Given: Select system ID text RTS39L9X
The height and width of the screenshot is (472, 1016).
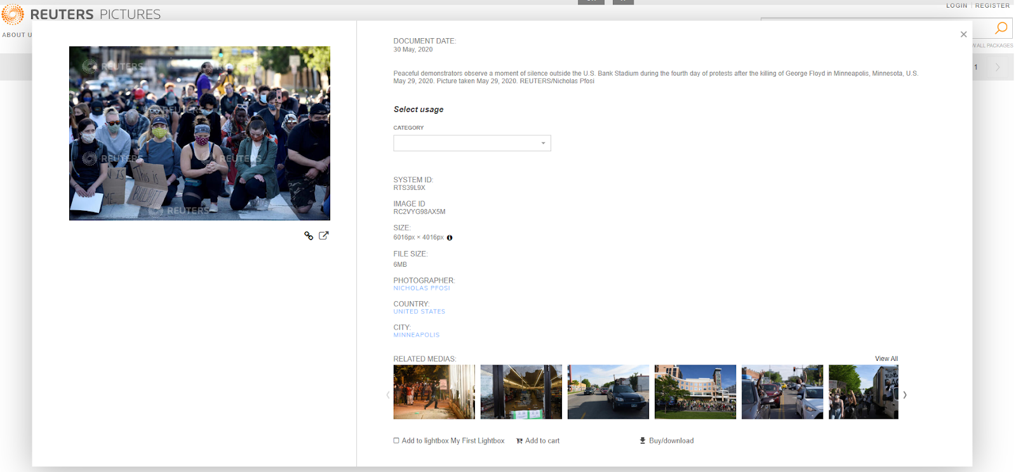Looking at the screenshot, I should [409, 188].
